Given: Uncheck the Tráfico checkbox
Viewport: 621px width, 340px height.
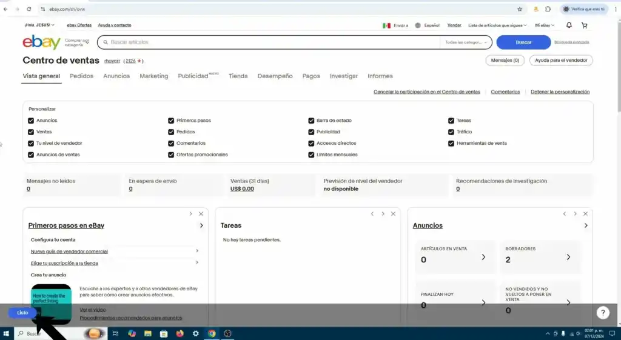Looking at the screenshot, I should [451, 132].
